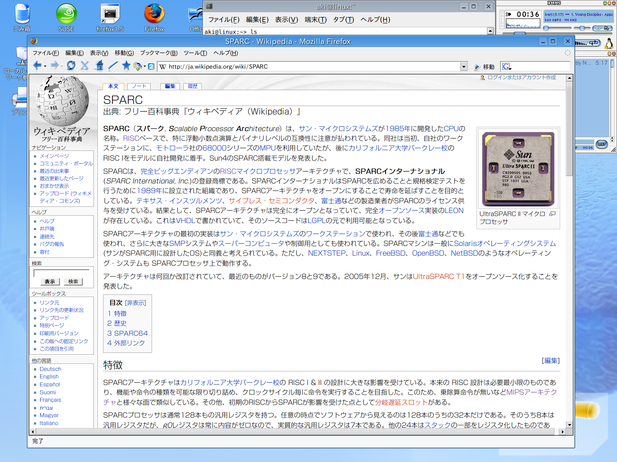Open the 編集 edit tab of the article
This screenshot has height=462, width=617.
coord(170,86)
